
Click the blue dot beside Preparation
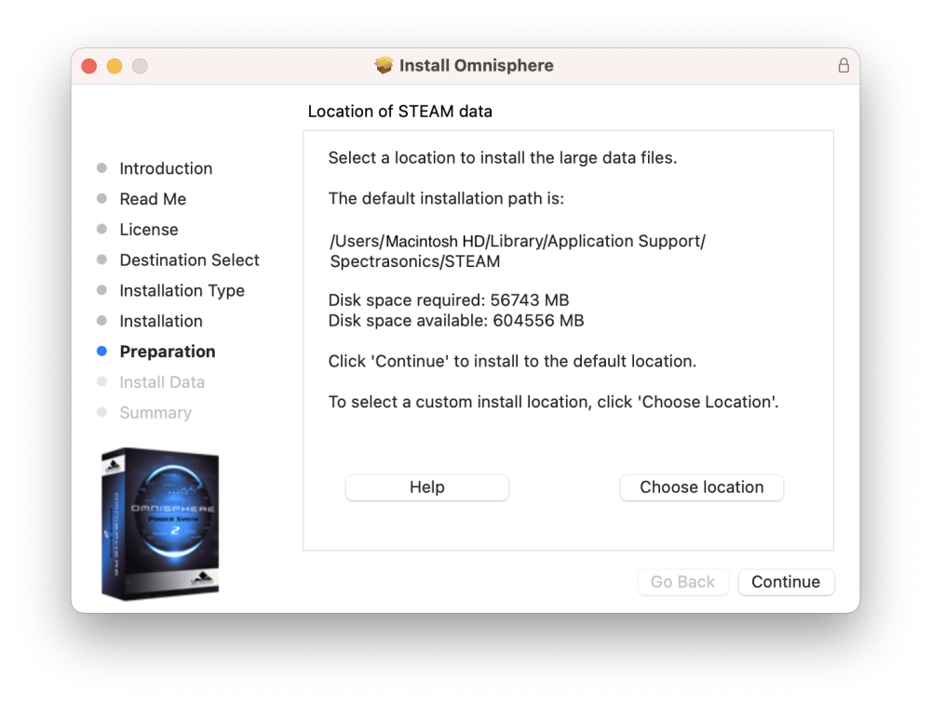(x=101, y=351)
